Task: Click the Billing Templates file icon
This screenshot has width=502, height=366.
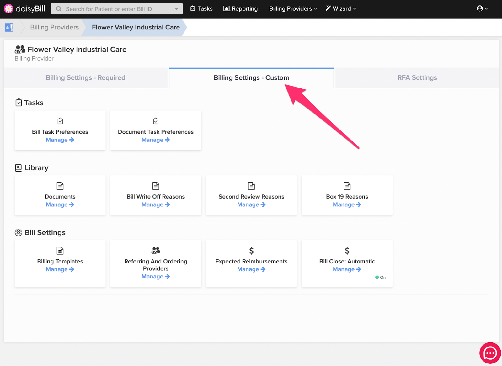Action: click(60, 251)
